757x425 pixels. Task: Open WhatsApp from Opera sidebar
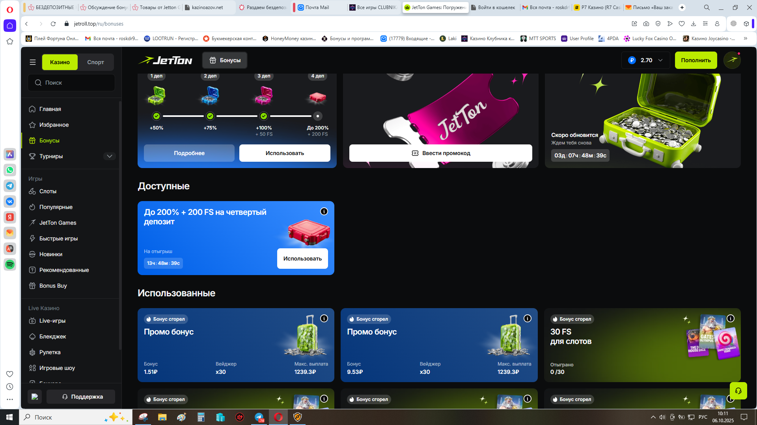tap(10, 170)
